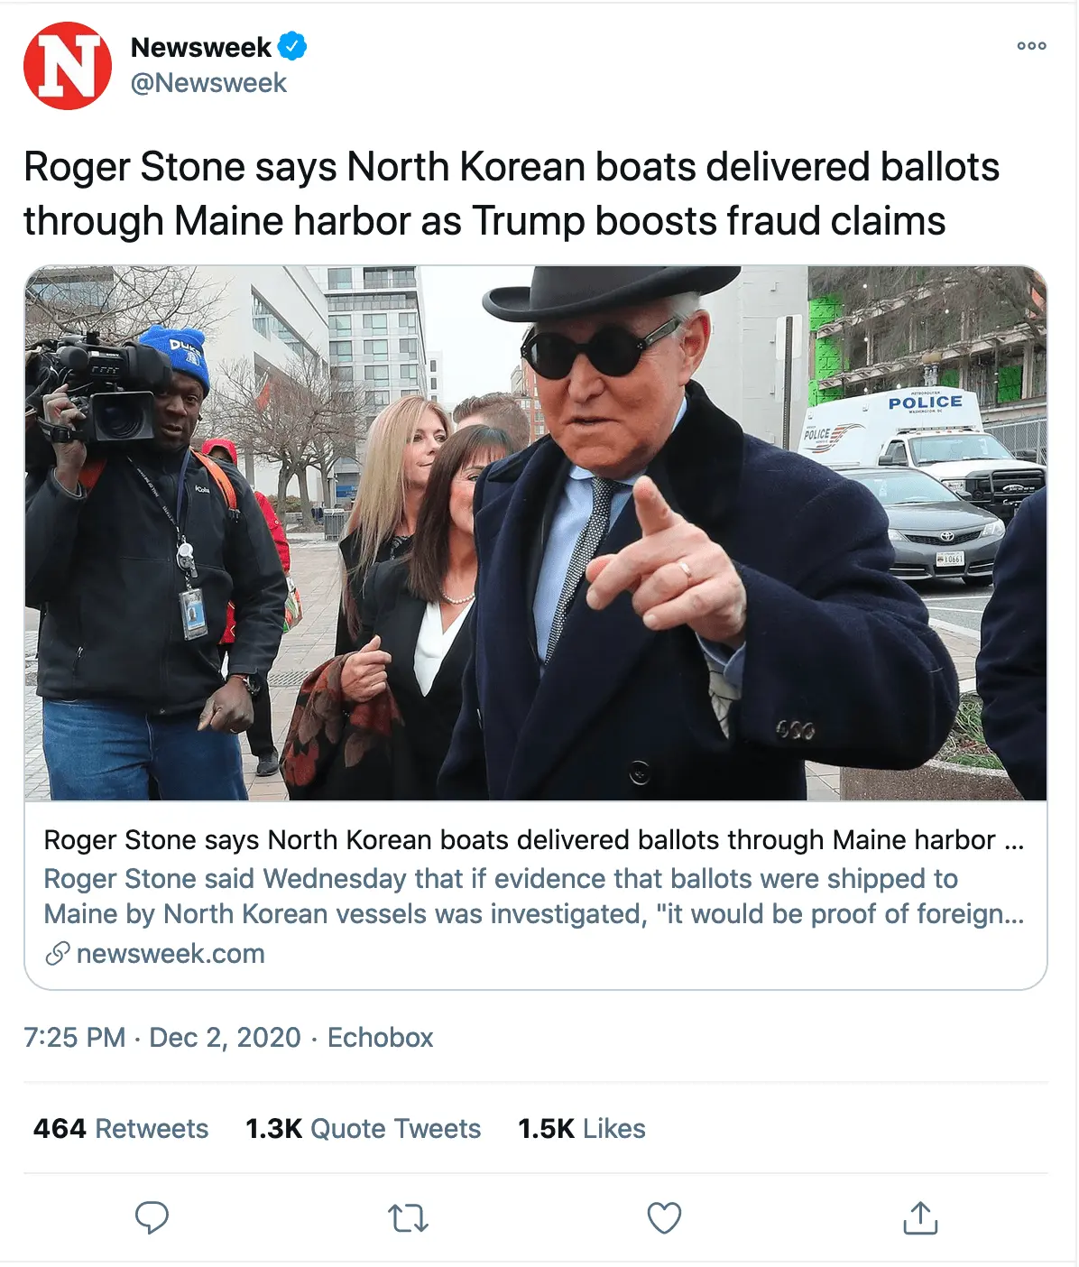Click the @Newsweek handle
This screenshot has width=1079, height=1267.
pyautogui.click(x=208, y=83)
